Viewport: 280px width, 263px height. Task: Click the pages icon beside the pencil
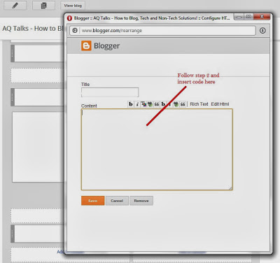43,6
